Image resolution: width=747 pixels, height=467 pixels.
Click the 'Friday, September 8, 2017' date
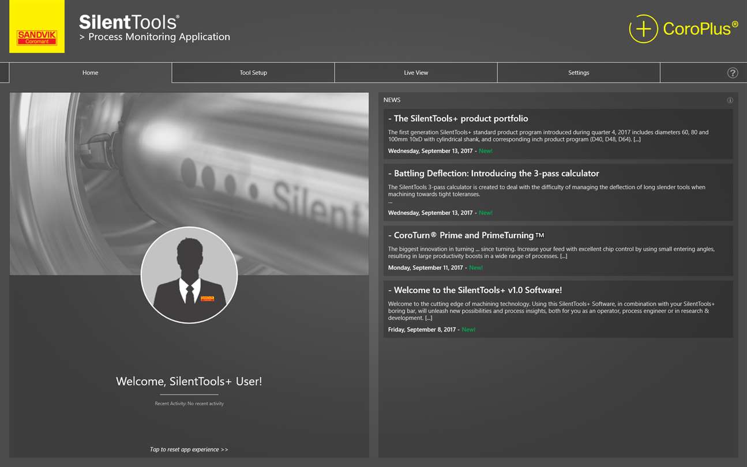point(422,330)
